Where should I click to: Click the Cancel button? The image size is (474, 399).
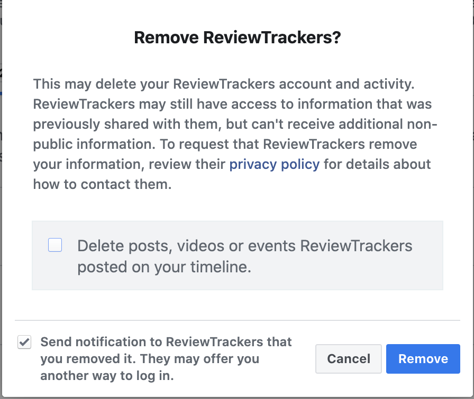coord(349,359)
